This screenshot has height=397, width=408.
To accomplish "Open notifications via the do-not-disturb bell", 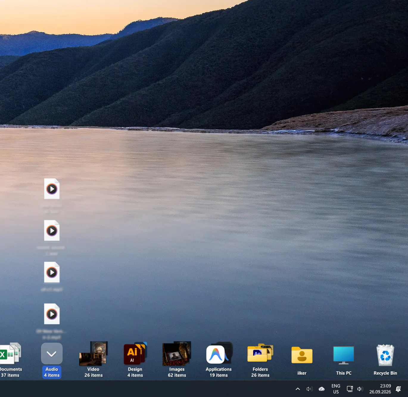I will pyautogui.click(x=398, y=389).
